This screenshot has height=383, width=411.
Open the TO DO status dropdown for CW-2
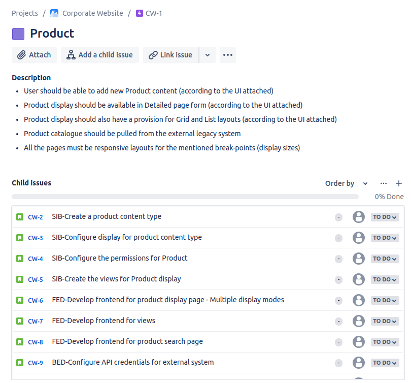[385, 216]
